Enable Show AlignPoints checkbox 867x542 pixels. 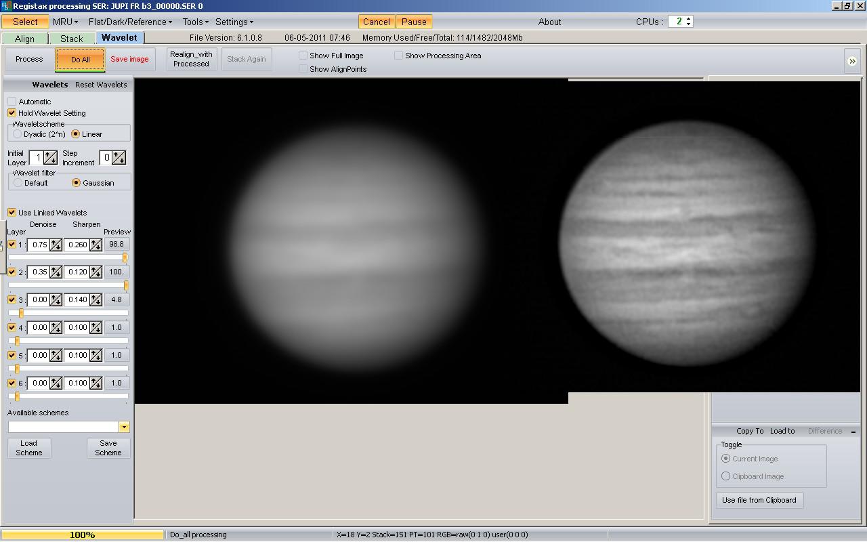tap(303, 69)
